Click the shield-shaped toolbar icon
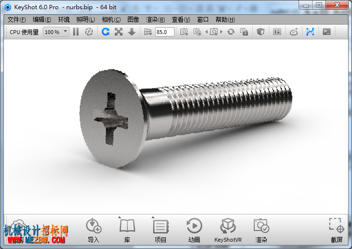 [261, 32]
